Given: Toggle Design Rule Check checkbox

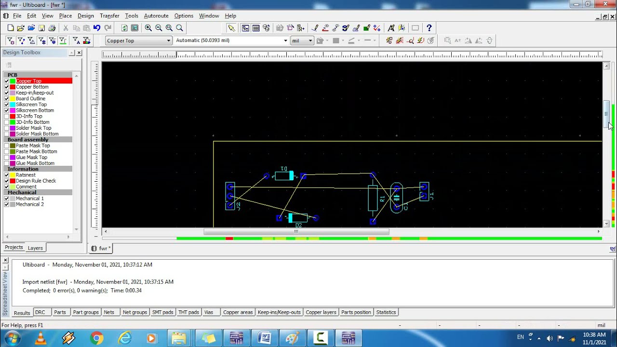Looking at the screenshot, I should 7,181.
